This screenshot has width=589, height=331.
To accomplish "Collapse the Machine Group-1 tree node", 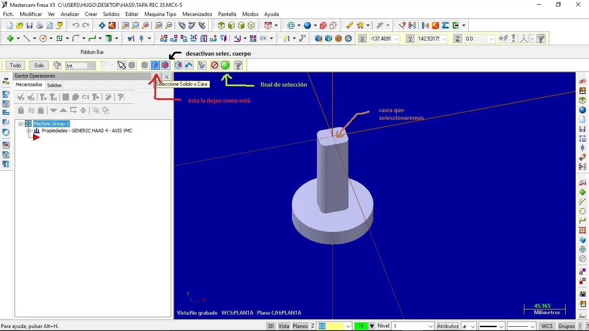I will pos(20,124).
